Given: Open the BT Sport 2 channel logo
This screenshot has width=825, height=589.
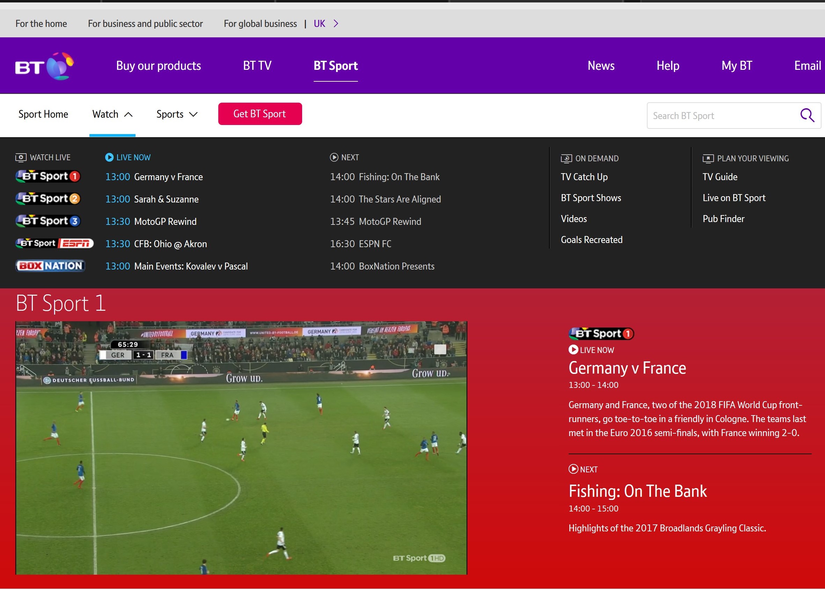Looking at the screenshot, I should pos(48,199).
